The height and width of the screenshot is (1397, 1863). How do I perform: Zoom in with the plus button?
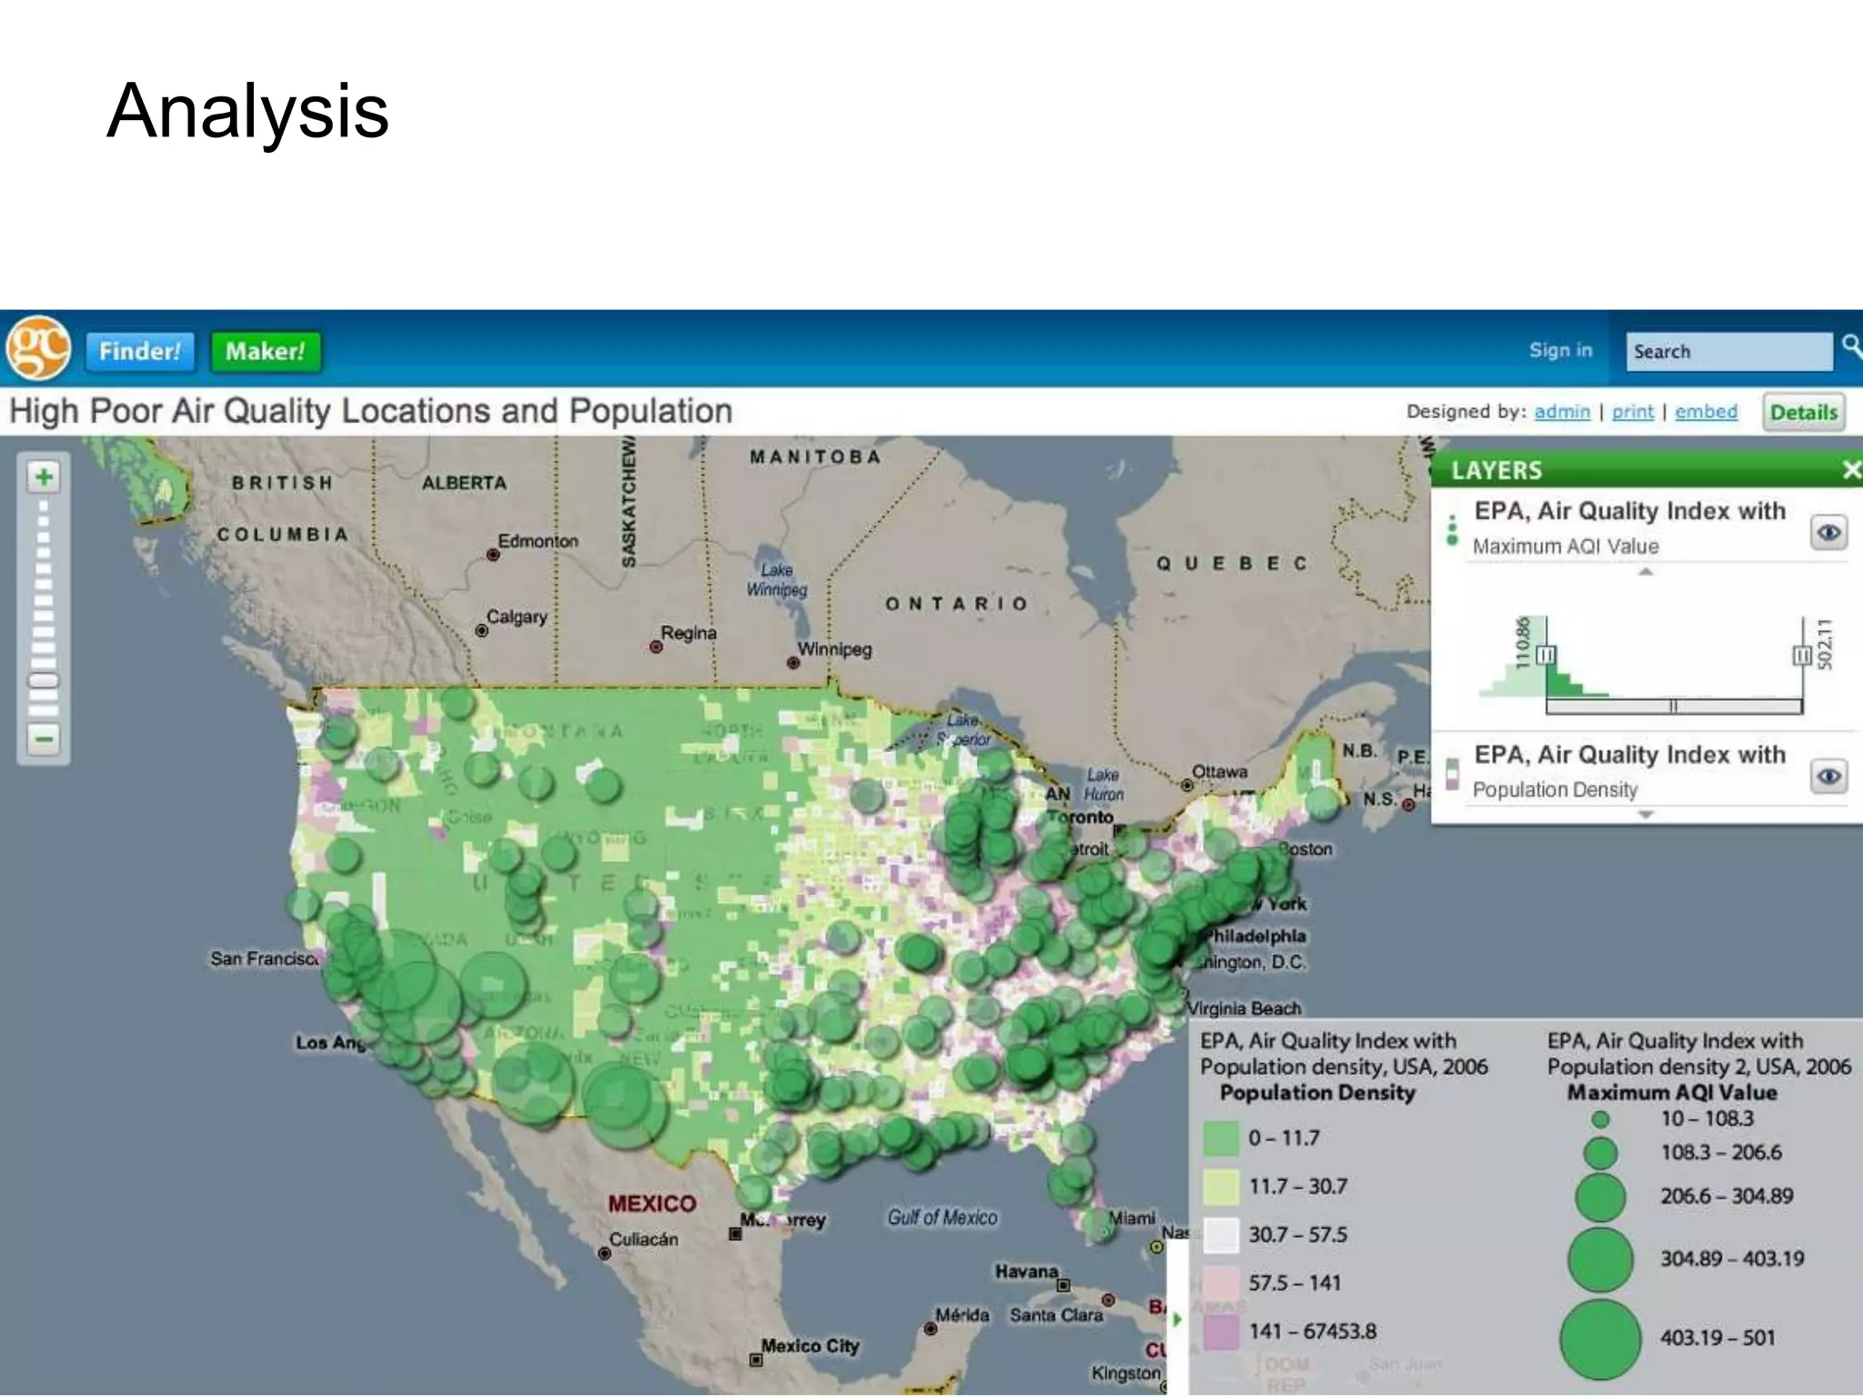pyautogui.click(x=44, y=477)
